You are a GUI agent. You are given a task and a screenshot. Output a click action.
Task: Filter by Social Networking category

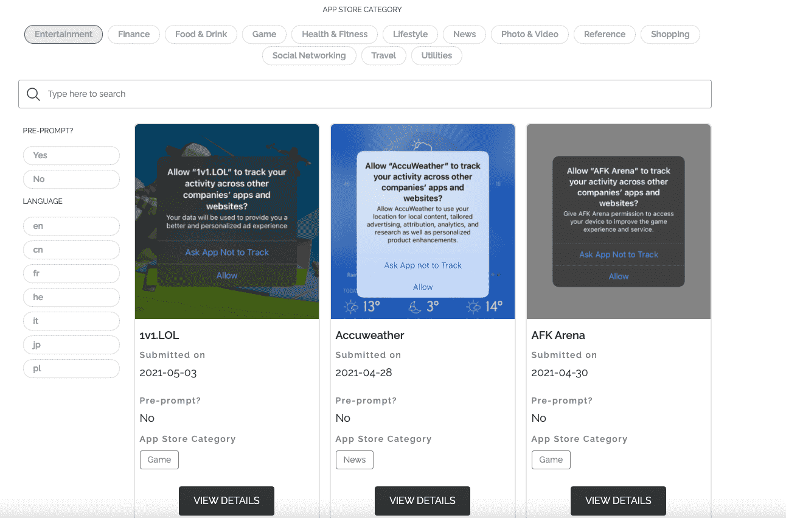[x=309, y=55]
